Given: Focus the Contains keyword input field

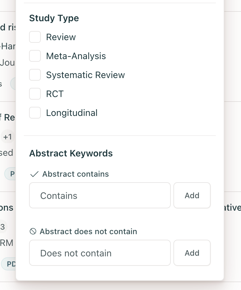Looking at the screenshot, I should [x=100, y=195].
